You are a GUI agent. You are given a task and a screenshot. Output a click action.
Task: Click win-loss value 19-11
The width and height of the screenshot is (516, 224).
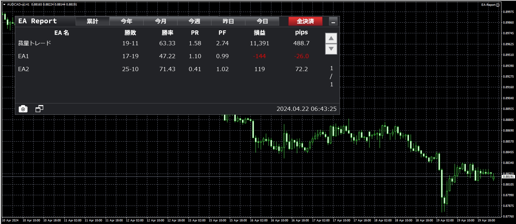tap(130, 43)
